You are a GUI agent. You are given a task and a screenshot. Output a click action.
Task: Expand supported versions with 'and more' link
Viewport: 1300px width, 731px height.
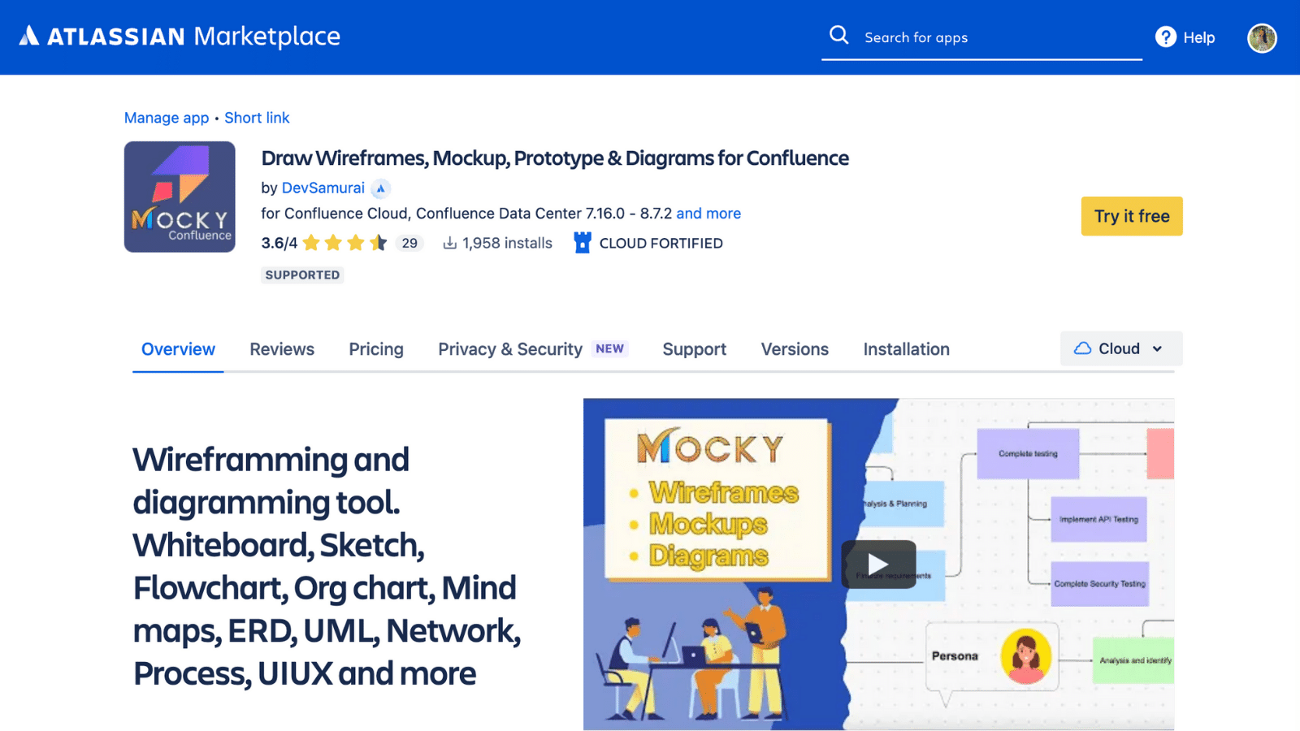[x=708, y=214]
